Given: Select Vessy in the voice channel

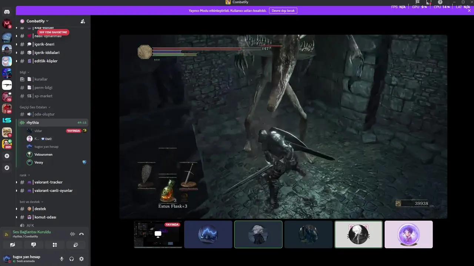Looking at the screenshot, I should pos(56,162).
